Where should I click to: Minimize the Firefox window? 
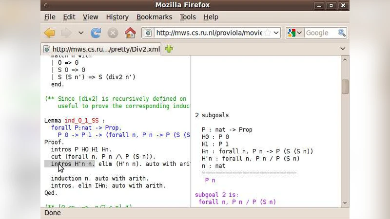pos(319,5)
